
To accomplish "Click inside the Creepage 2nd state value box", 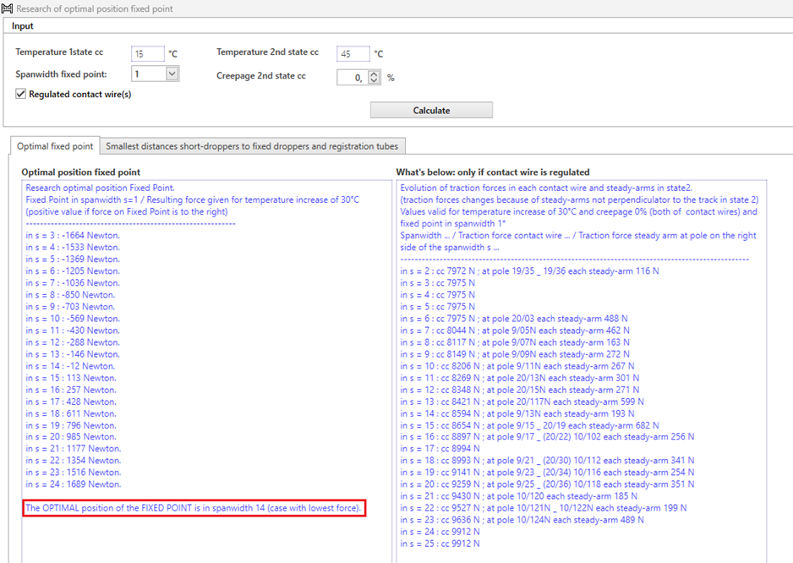I will click(351, 78).
